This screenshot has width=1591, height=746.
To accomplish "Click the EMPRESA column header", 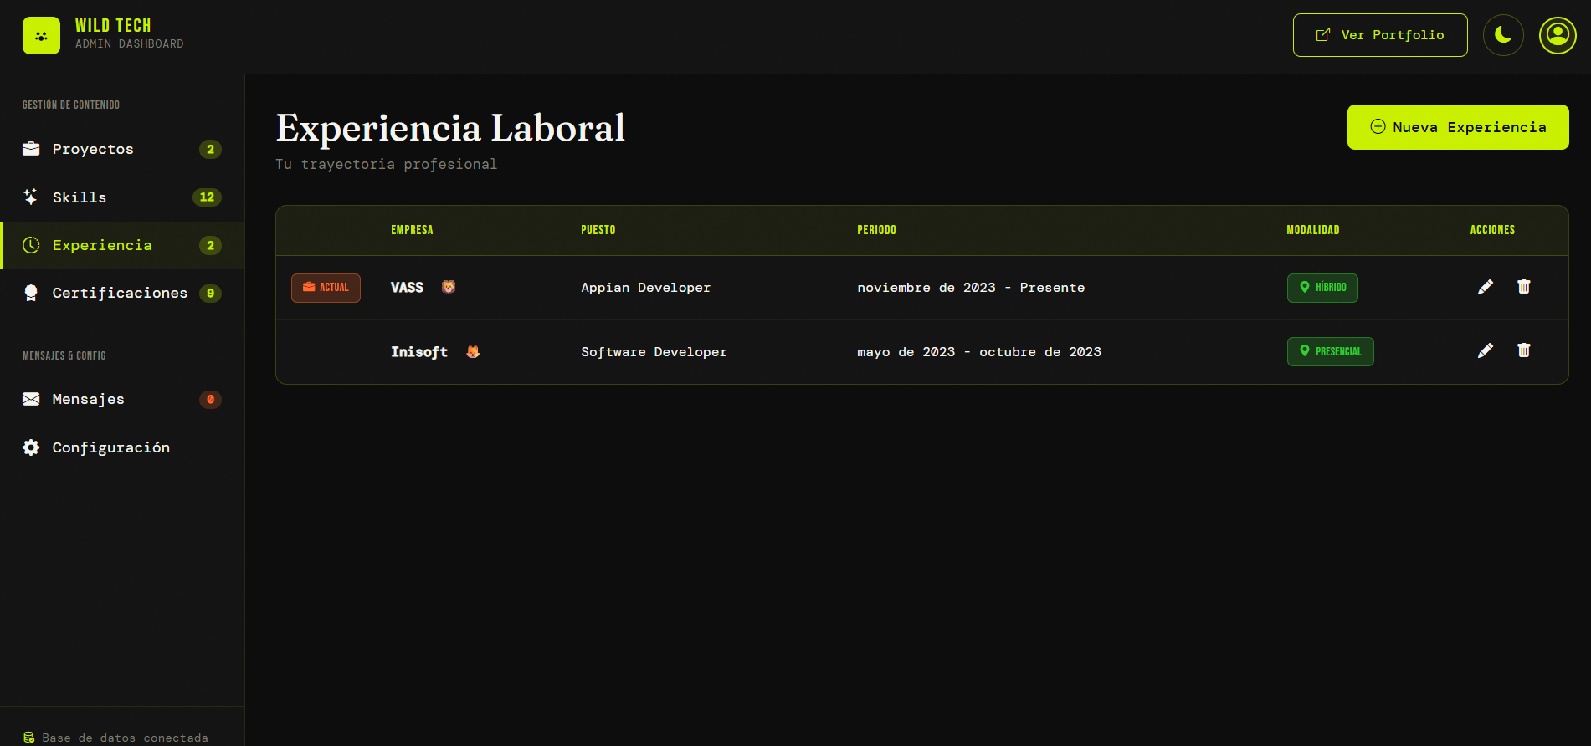I will [412, 230].
